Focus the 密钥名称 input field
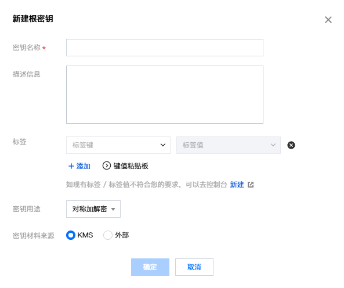344x288 pixels. (165, 48)
